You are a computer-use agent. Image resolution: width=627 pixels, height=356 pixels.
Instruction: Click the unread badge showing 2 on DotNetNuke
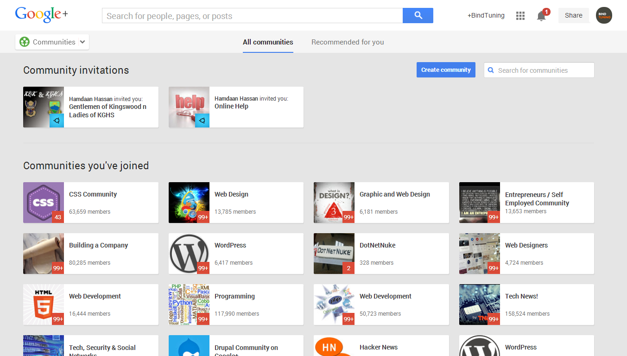click(x=348, y=268)
